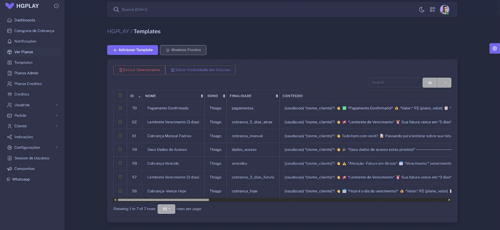Screen dimensions: 500x230
Task: Open the column visibility dropdown arrow
Action: click(445, 83)
